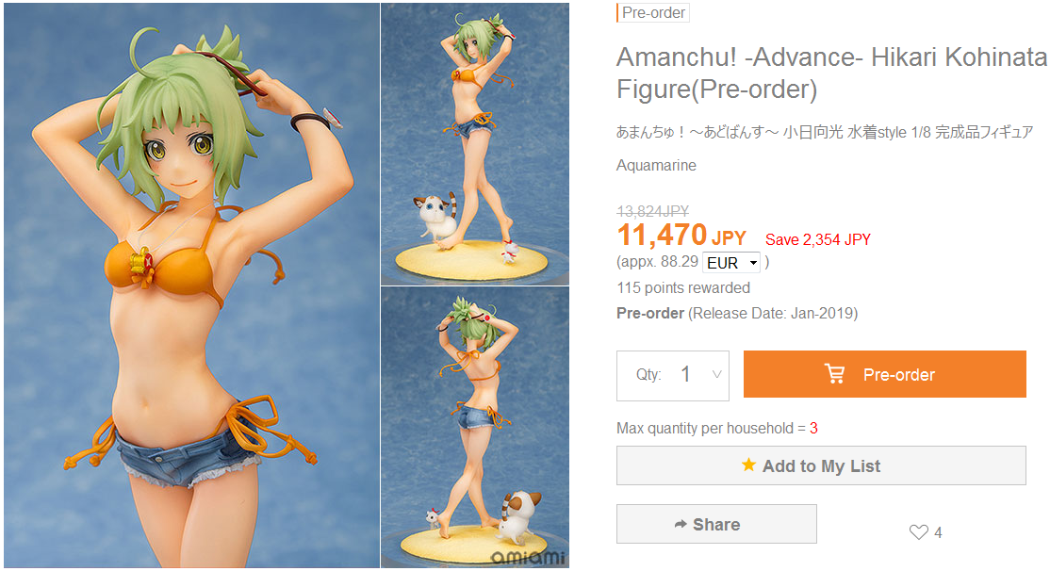This screenshot has height=571, width=1050.
Task: Open the bottom-right back view figure image
Action: click(x=475, y=428)
